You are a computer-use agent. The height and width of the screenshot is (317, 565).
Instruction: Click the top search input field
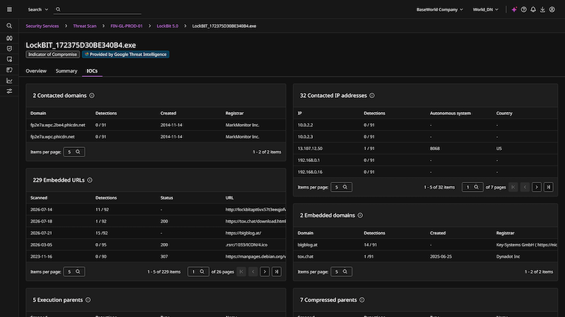(97, 9)
